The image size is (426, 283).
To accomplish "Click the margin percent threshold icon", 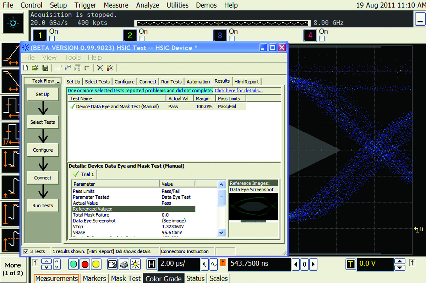I will (110, 68).
